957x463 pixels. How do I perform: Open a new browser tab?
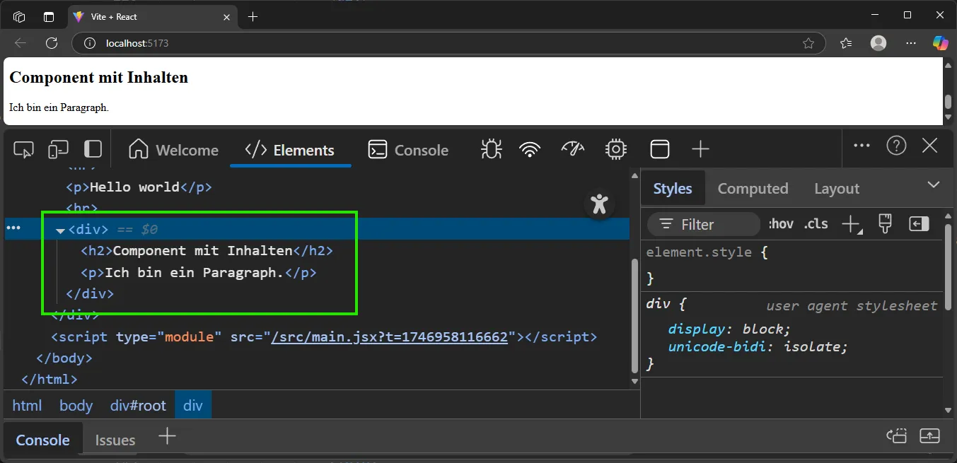(253, 16)
